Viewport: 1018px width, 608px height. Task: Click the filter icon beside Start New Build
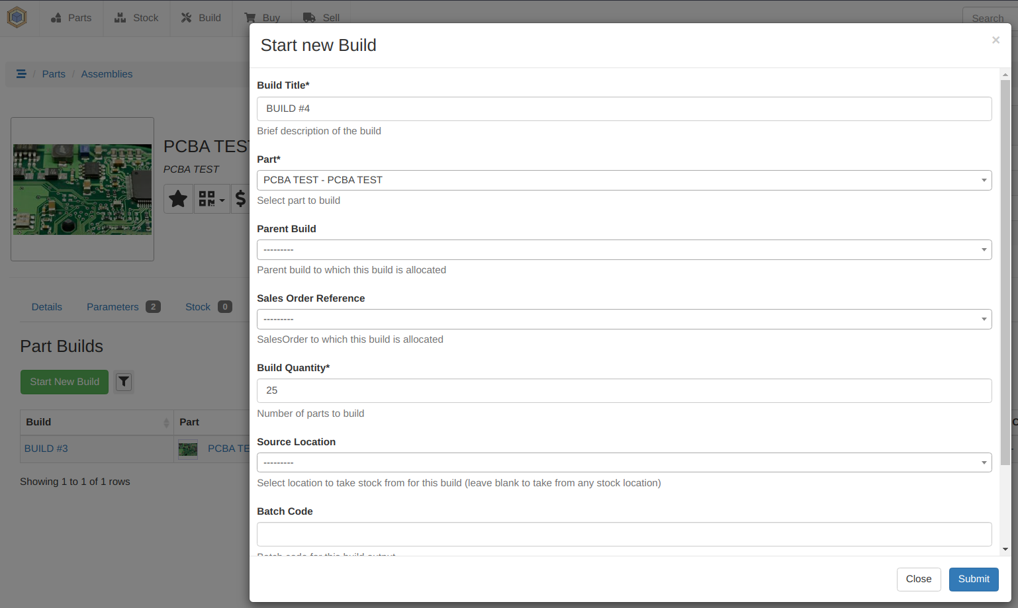point(124,382)
